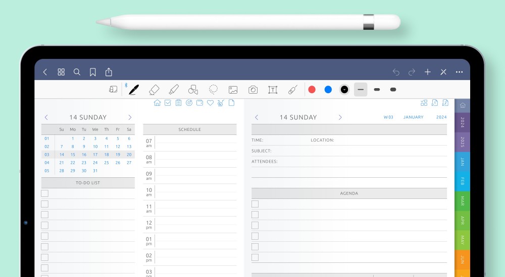Insert an image with the Image tool
The width and height of the screenshot is (505, 277).
[x=233, y=90]
